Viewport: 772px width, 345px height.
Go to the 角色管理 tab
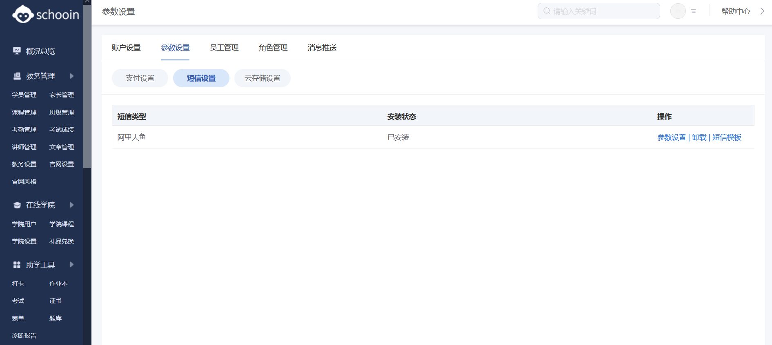point(273,48)
